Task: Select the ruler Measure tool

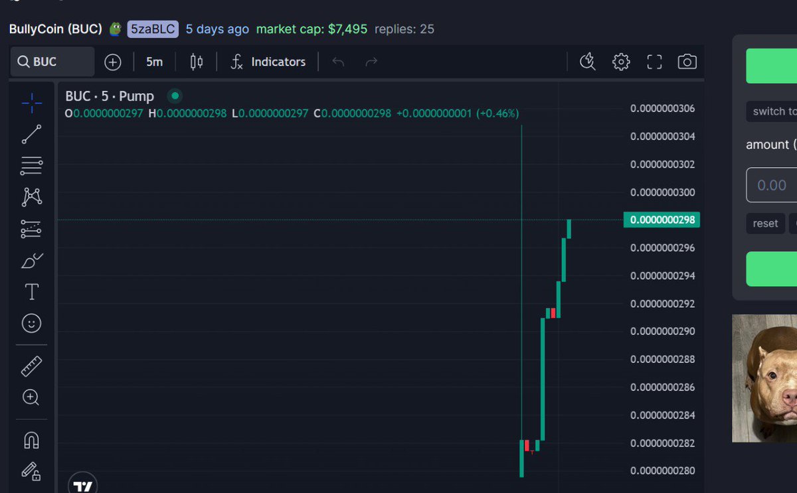Action: [31, 366]
